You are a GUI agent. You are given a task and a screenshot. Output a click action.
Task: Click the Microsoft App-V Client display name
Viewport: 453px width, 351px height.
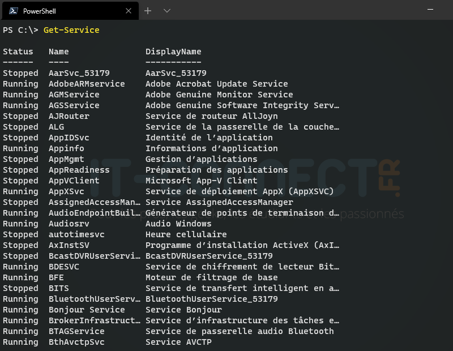click(x=201, y=181)
